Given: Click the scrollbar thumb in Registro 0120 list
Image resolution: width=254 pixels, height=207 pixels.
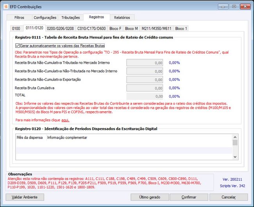Looking at the screenshot, I should click(235, 143).
